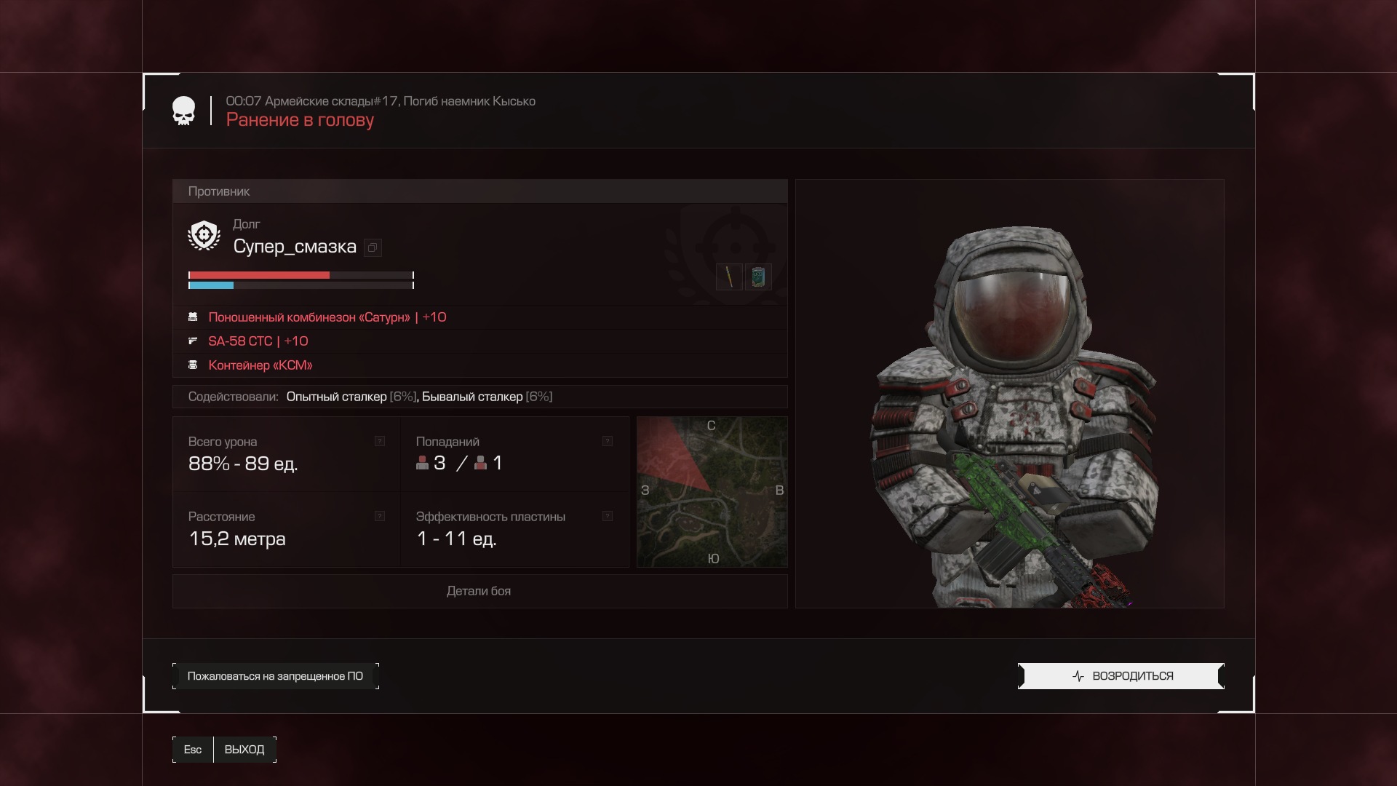Report cheats via Пожаловаться на запрещенное ПО
This screenshot has height=786, width=1397.
[x=276, y=676]
